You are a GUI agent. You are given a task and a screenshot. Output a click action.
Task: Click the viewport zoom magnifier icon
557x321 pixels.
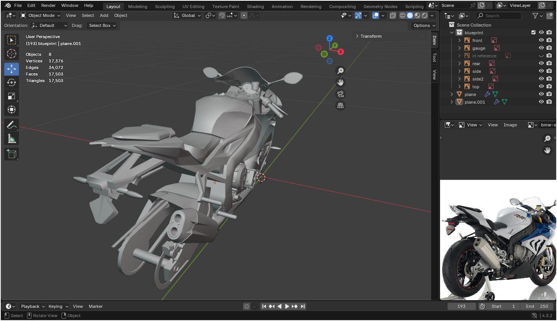point(340,71)
